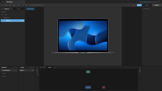Edit the Number 1 value field

click(x=33, y=70)
